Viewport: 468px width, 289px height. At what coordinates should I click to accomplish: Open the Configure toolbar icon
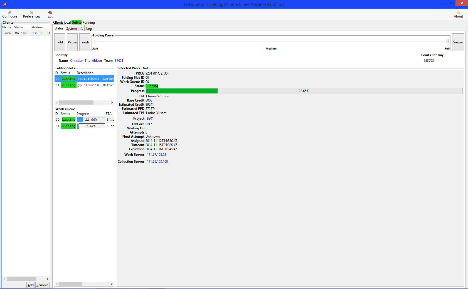pos(10,14)
